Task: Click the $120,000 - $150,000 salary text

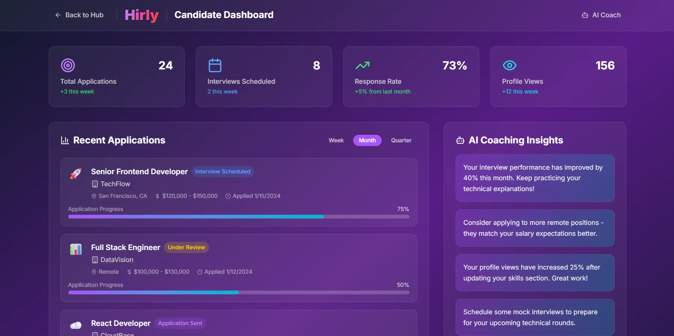Action: click(190, 196)
